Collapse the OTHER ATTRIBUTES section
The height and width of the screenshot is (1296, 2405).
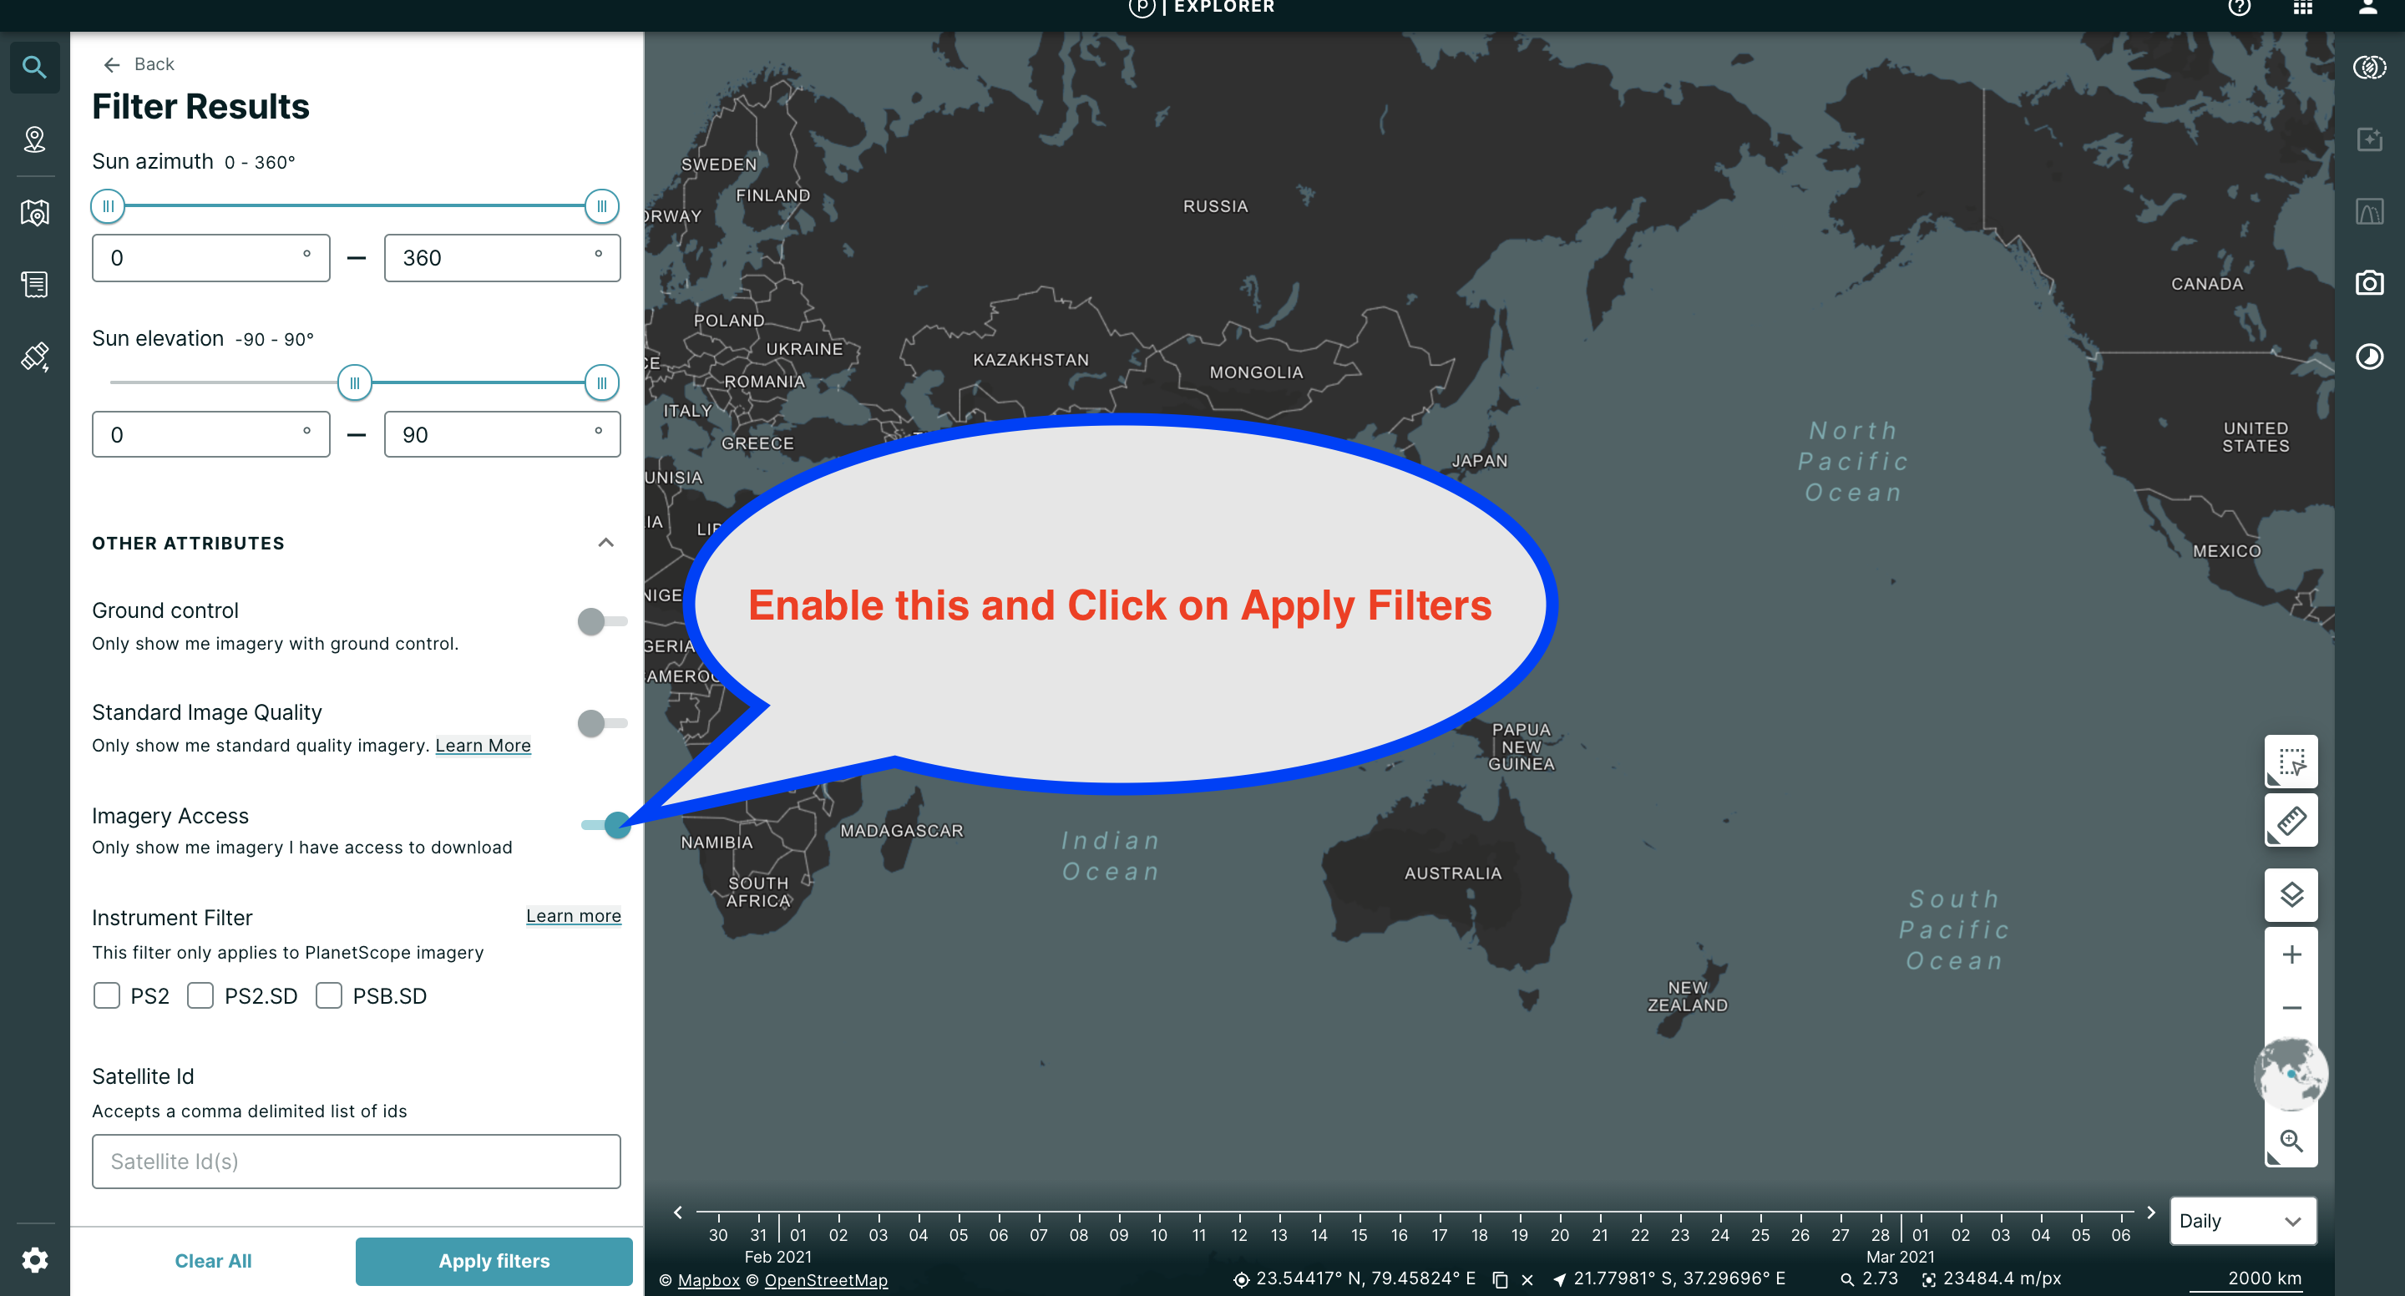coord(605,543)
